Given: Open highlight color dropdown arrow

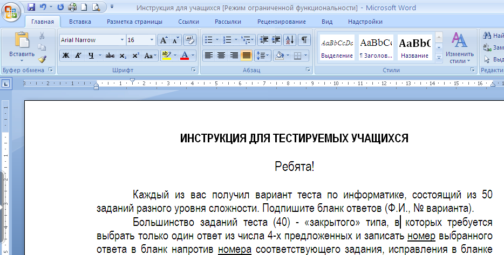Looking at the screenshot, I should coord(175,56).
